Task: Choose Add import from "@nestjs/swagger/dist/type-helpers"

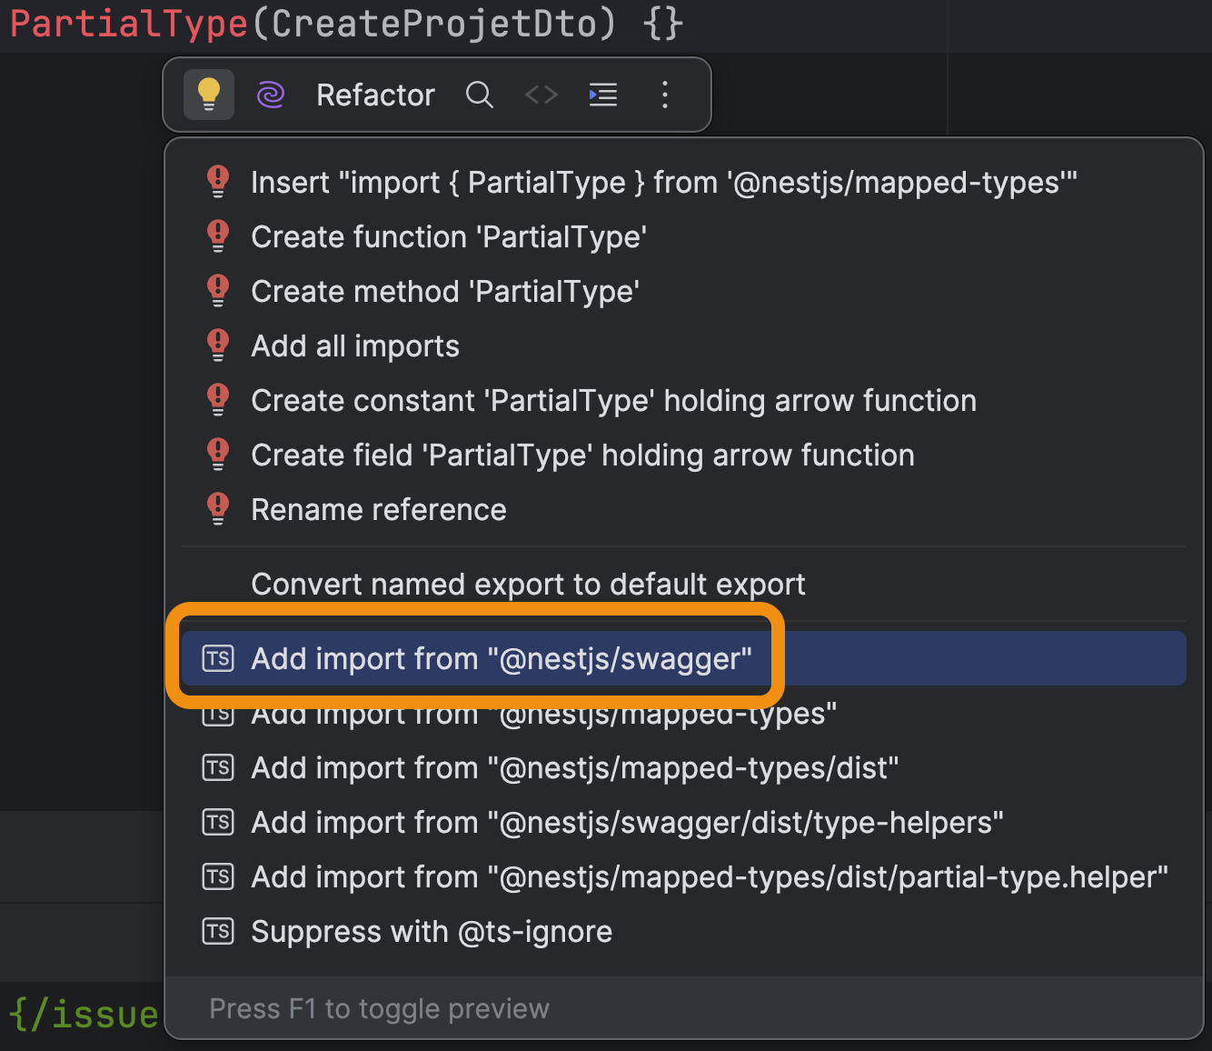Action: 627,823
